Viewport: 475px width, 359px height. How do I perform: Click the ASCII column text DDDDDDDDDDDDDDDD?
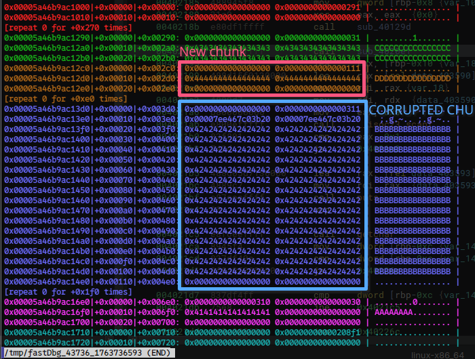click(413, 79)
